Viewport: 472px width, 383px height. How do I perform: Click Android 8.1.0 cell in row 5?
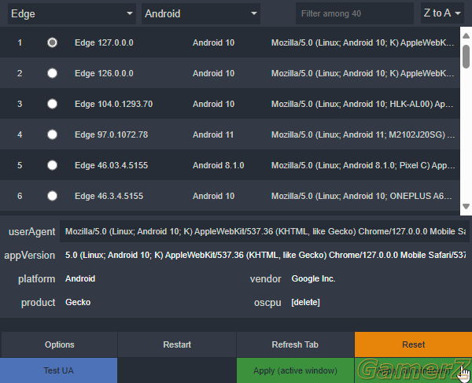218,165
